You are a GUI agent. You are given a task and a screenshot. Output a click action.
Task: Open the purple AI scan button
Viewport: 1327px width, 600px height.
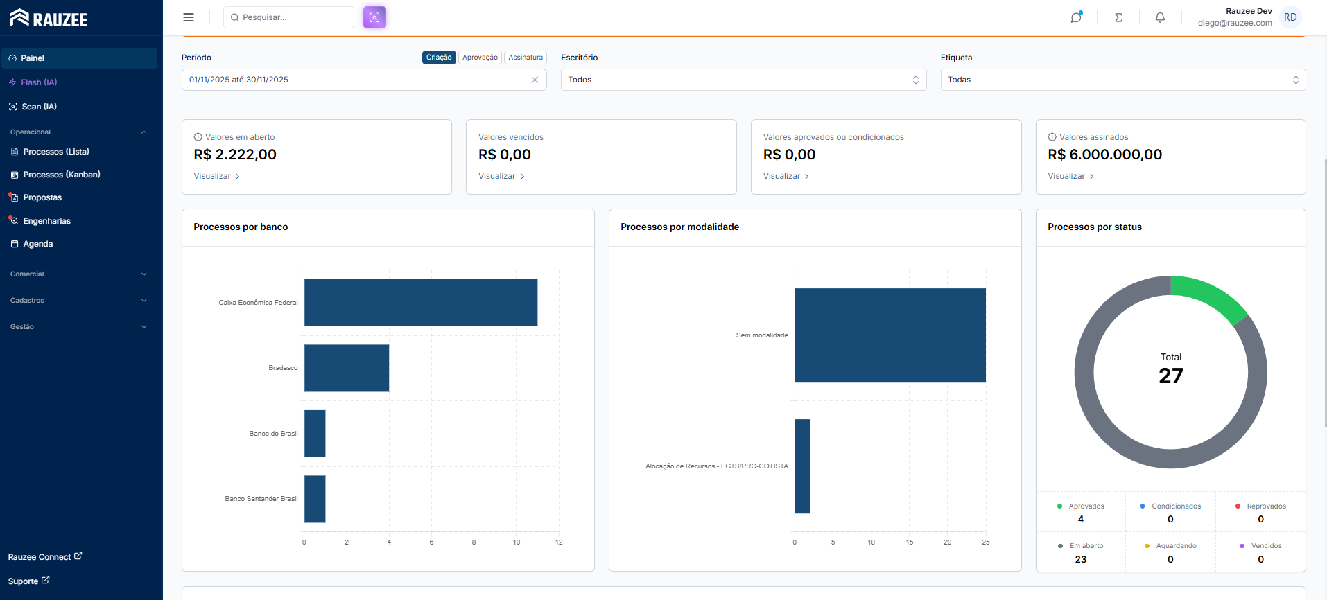pos(374,17)
